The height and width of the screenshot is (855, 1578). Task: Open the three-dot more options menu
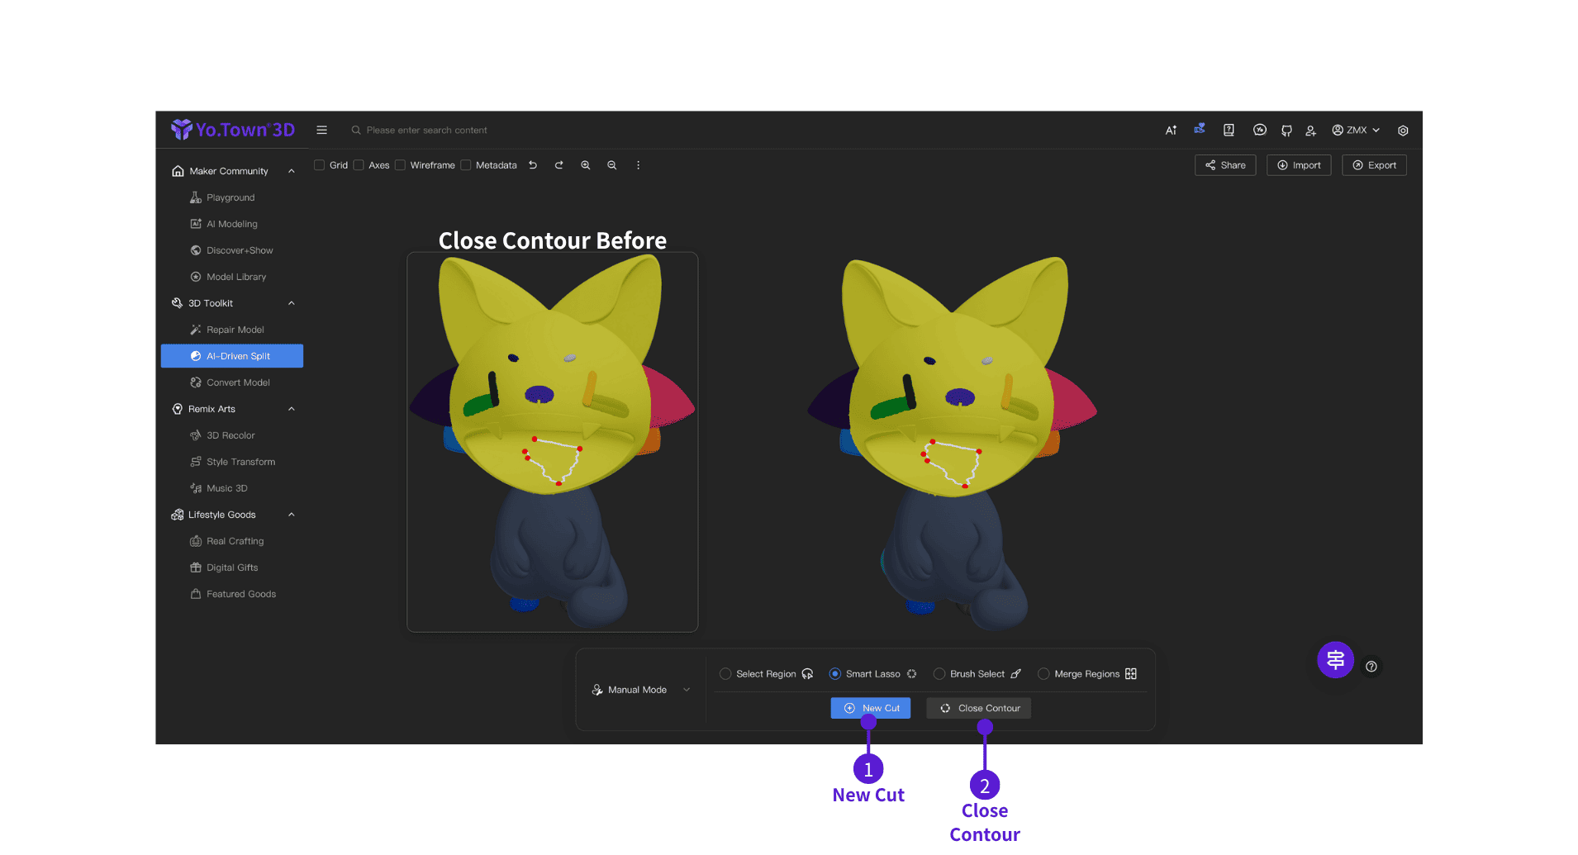click(x=638, y=165)
